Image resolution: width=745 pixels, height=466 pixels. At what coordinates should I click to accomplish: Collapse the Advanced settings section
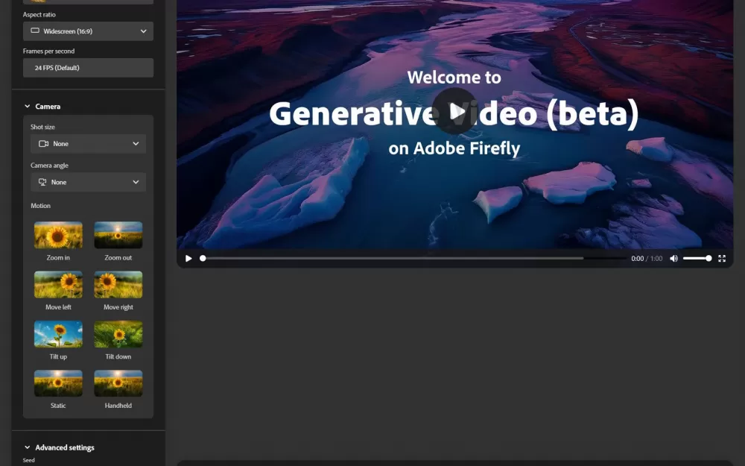point(28,448)
